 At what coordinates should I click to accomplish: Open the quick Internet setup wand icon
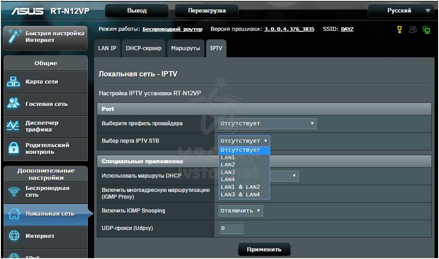coord(14,36)
